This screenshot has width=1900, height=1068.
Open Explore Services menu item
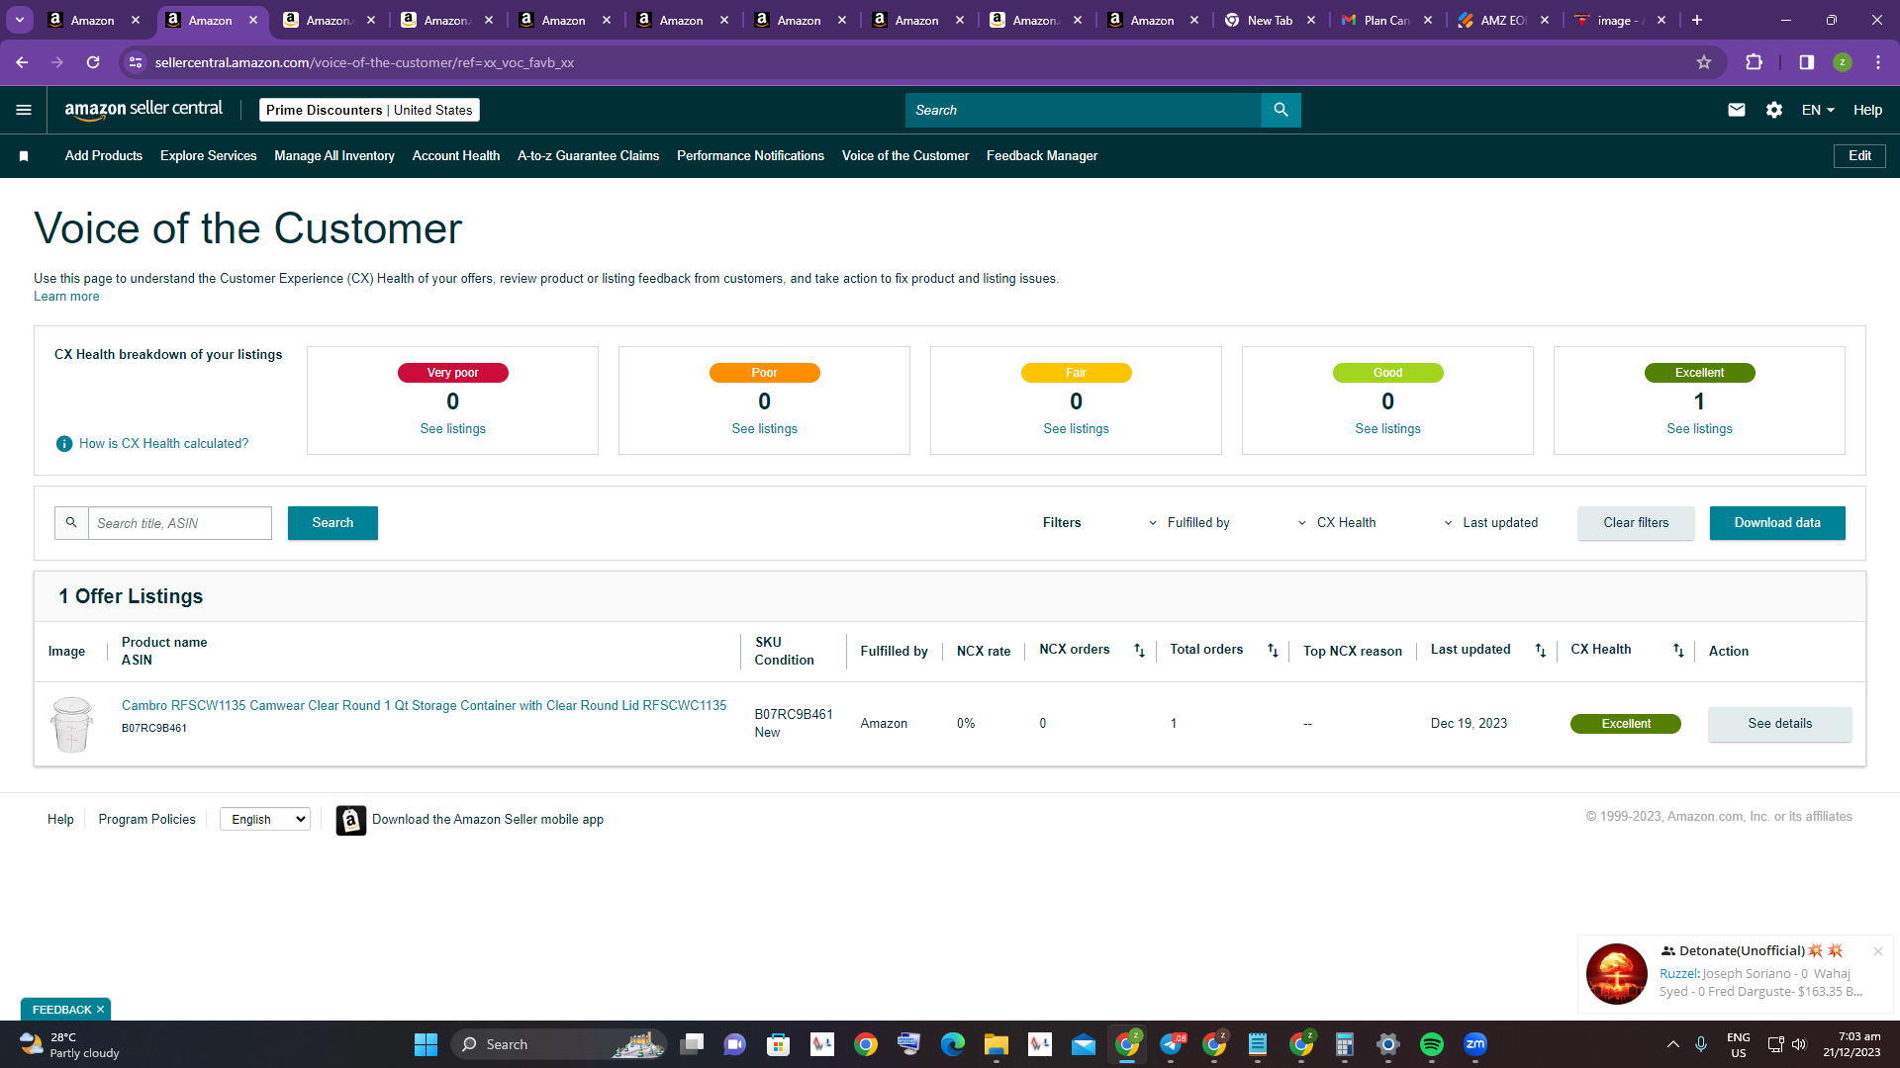pyautogui.click(x=208, y=156)
